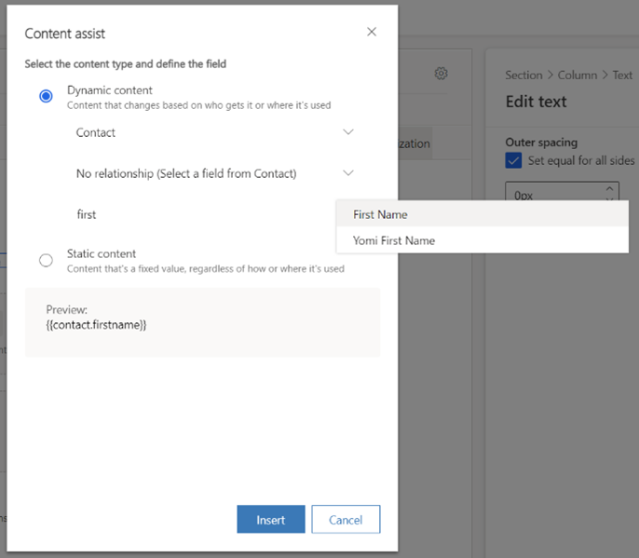Close the Content assist dialog

[x=372, y=32]
